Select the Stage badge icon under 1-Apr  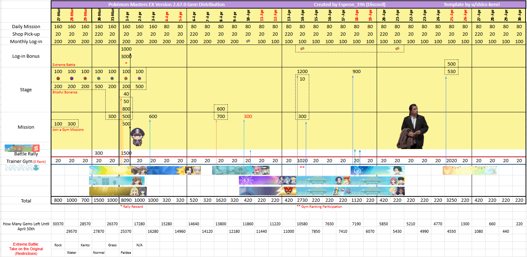[126, 78]
